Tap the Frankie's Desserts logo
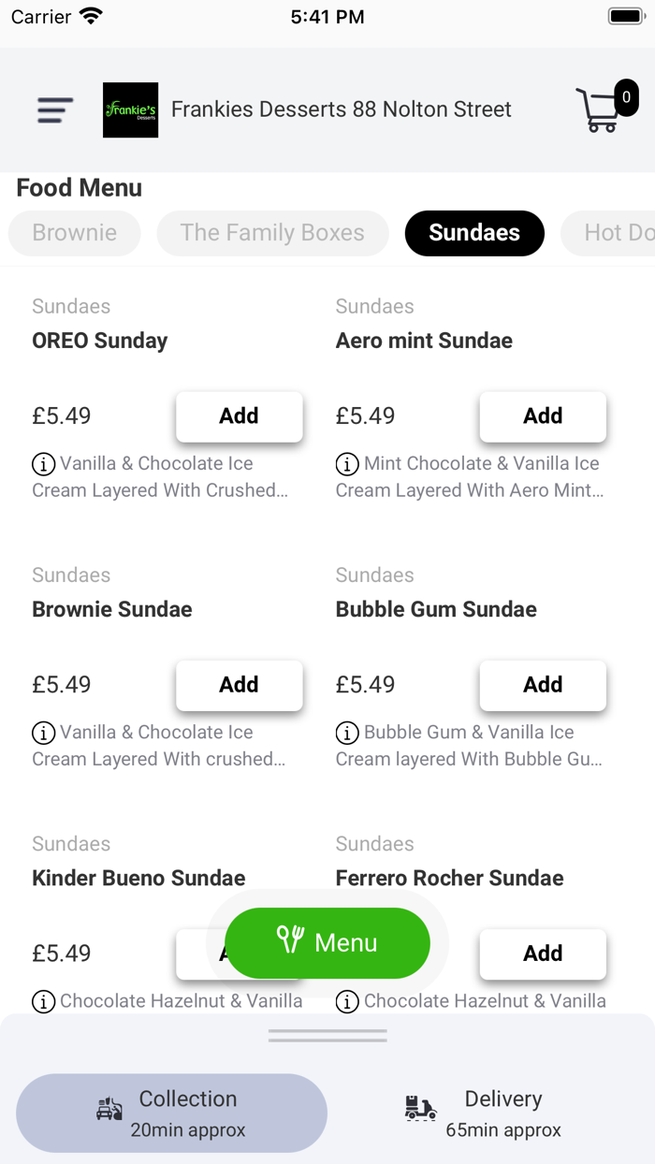The height and width of the screenshot is (1164, 655). click(130, 110)
